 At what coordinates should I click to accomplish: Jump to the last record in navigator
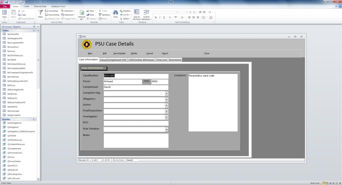(106, 160)
